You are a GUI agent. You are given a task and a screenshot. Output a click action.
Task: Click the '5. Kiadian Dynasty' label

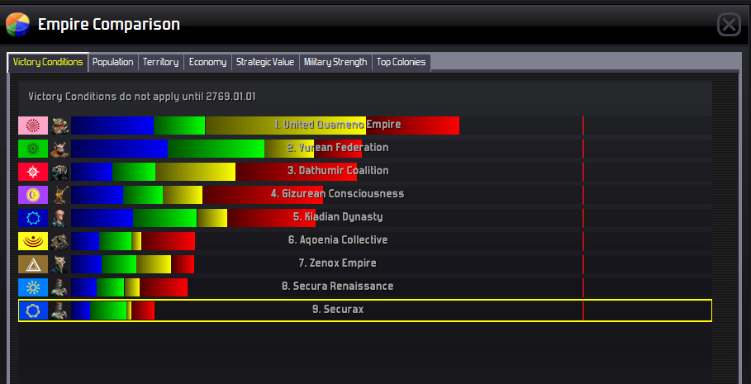tap(338, 217)
